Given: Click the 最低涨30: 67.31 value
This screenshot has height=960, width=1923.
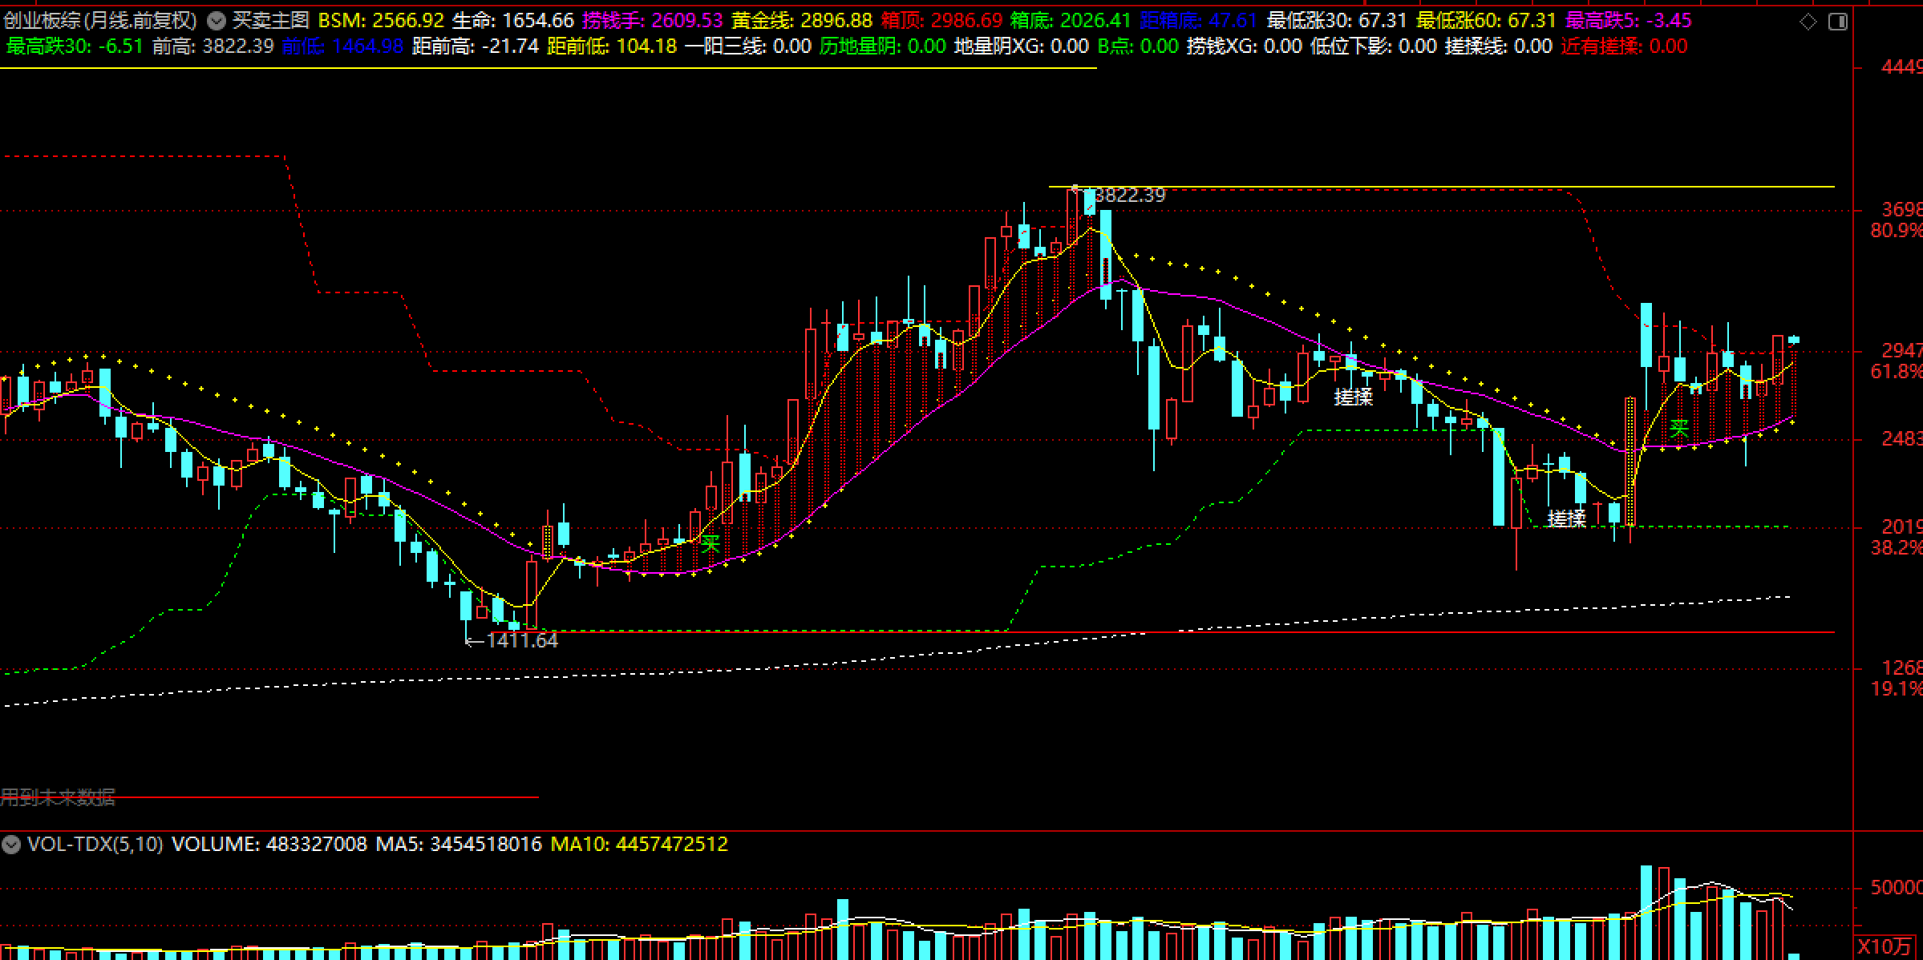Looking at the screenshot, I should 1337,20.
